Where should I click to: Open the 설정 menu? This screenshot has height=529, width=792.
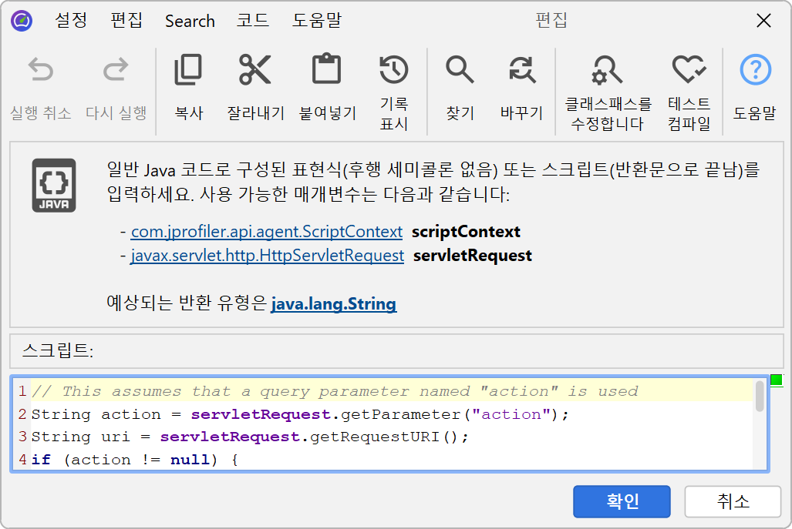pos(71,21)
